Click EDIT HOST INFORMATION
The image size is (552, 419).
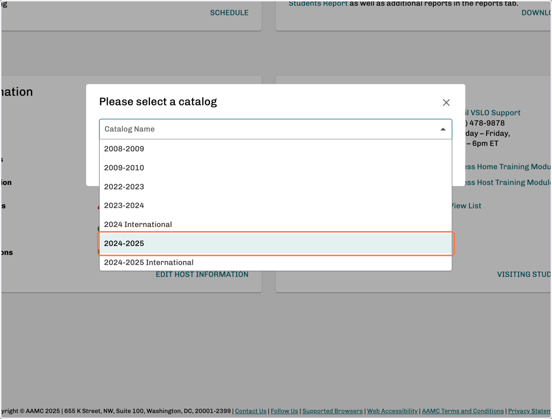[202, 274]
